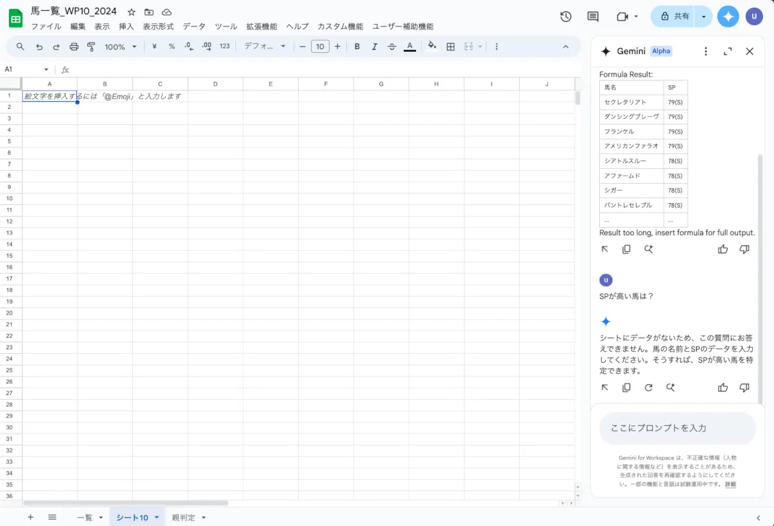Open the 挿入 menu
Image resolution: width=774 pixels, height=526 pixels.
pos(126,26)
